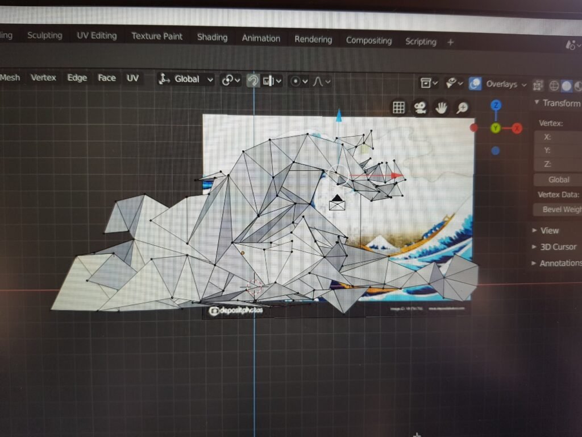Switch to the Shading workspace tab

tap(212, 37)
